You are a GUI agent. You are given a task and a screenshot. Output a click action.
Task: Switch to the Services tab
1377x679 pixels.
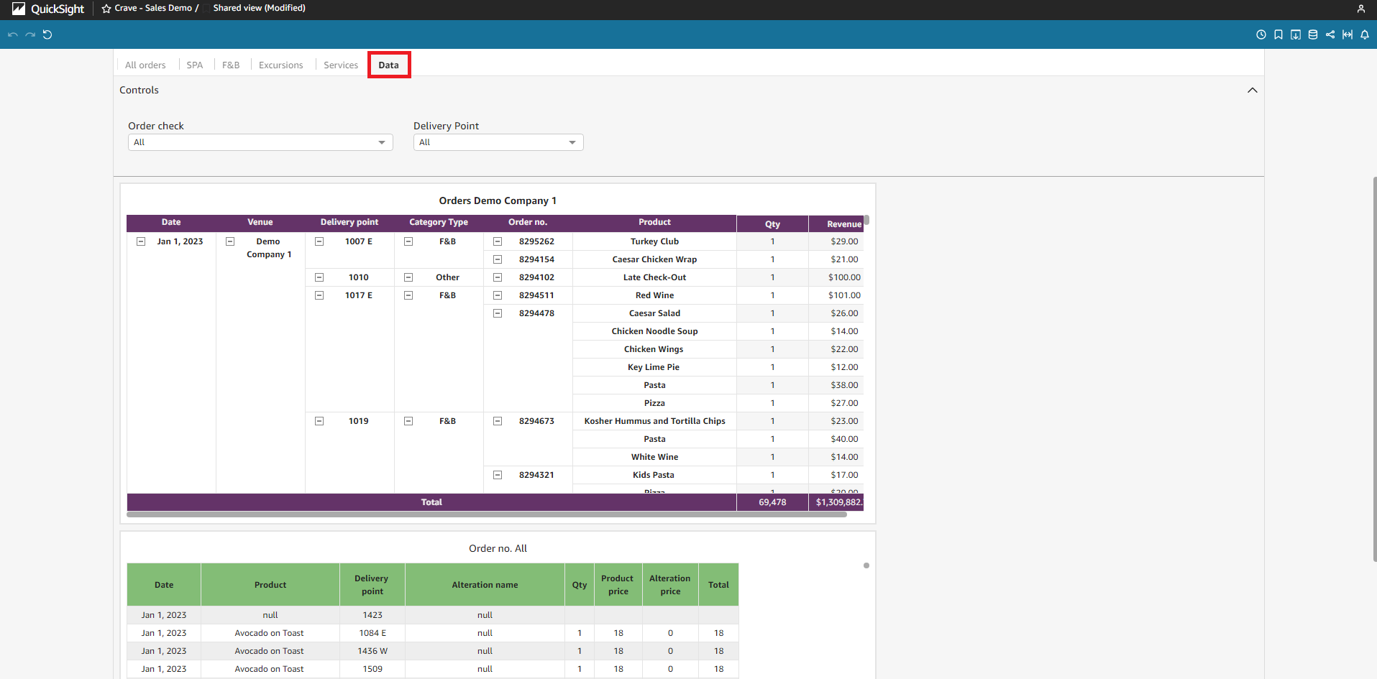(x=341, y=65)
